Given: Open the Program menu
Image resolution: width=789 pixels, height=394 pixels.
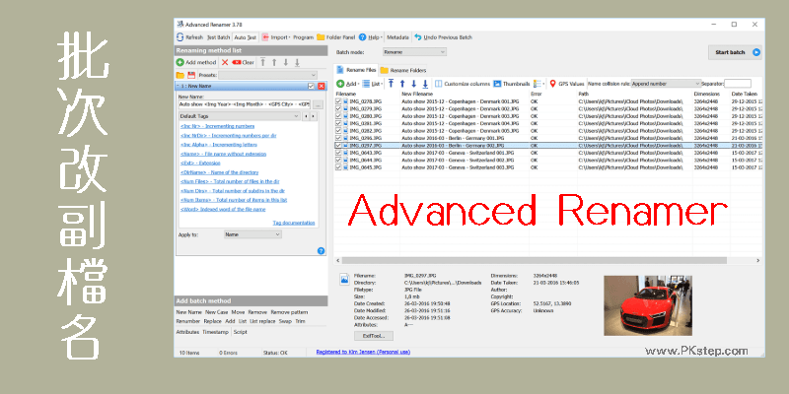Looking at the screenshot, I should coord(303,37).
